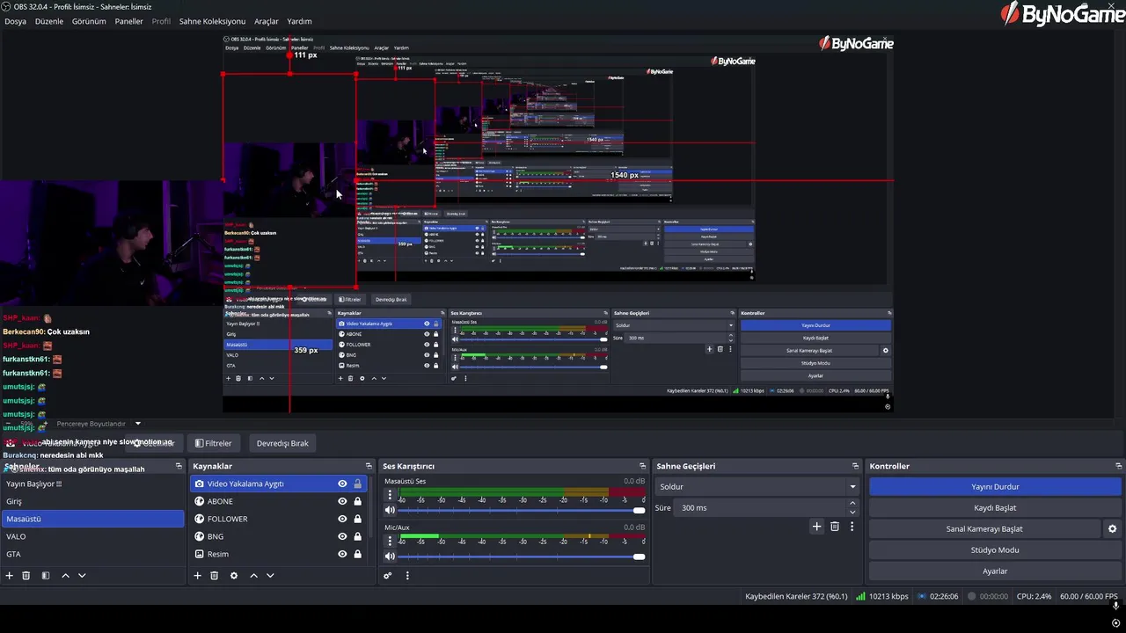Open the Dosya menu
Image resolution: width=1126 pixels, height=633 pixels.
pyautogui.click(x=15, y=21)
